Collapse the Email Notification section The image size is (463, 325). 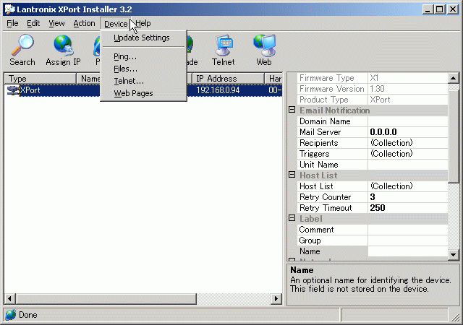click(x=292, y=110)
